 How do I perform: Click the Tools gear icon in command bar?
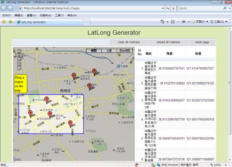(x=211, y=22)
